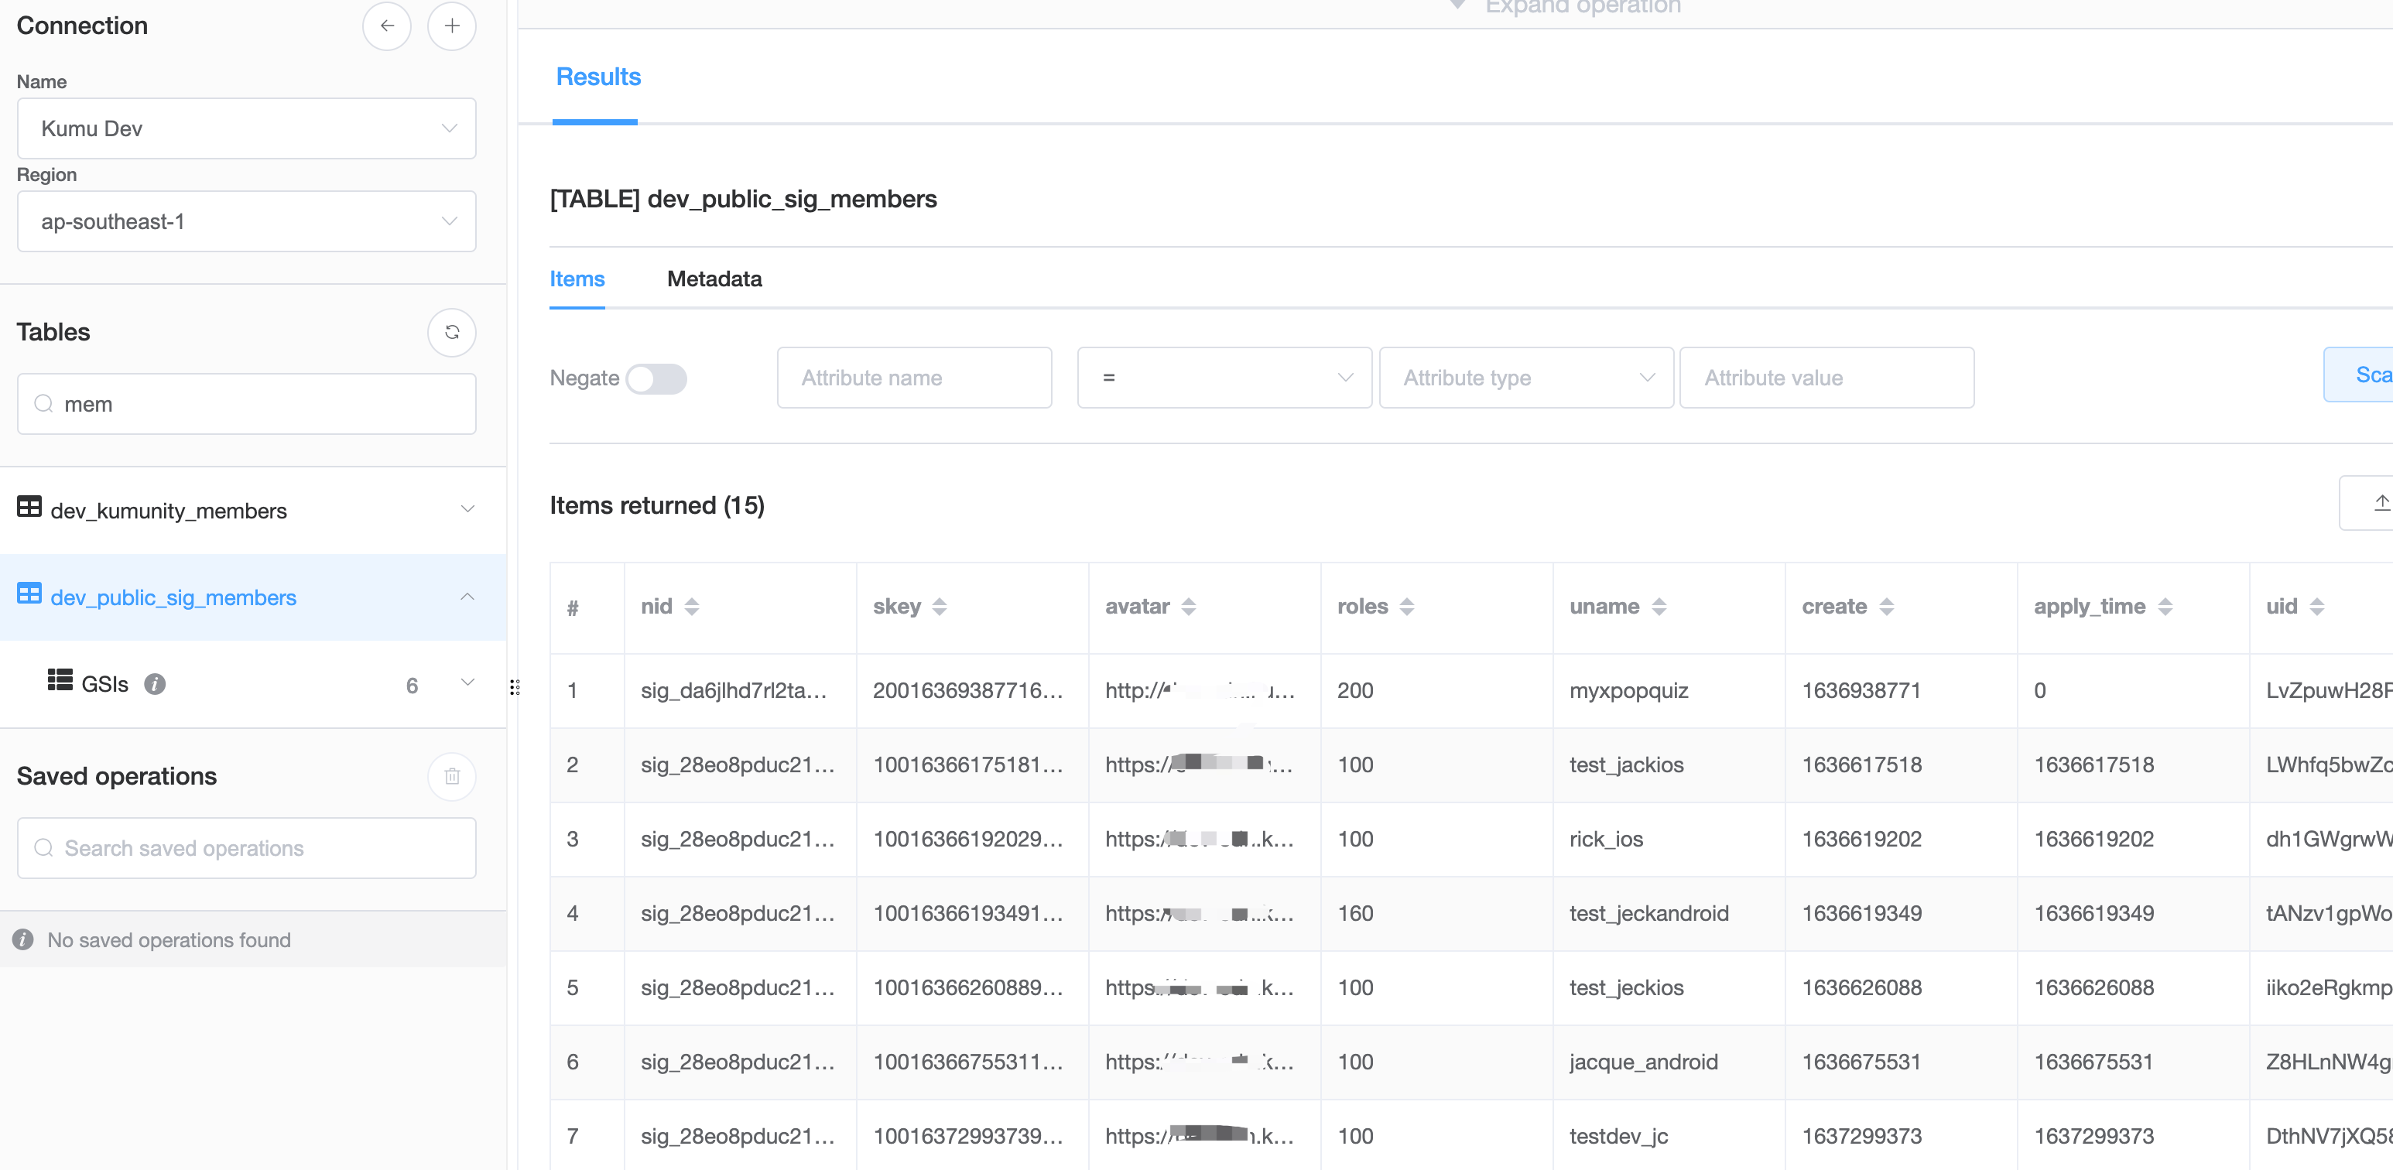The image size is (2393, 1170).
Task: Select the Results tab
Action: (597, 77)
